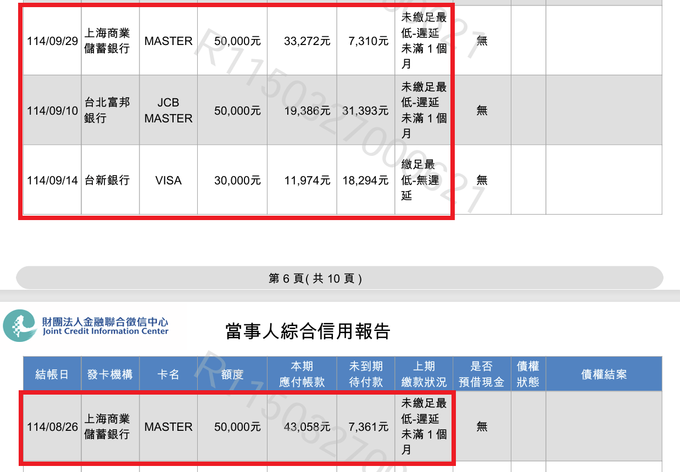Select the 上期繳款狀況 column header
Image resolution: width=680 pixels, height=472 pixels.
point(424,374)
